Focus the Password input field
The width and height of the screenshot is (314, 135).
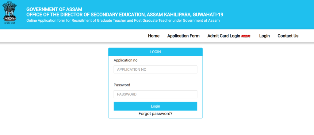click(x=155, y=94)
